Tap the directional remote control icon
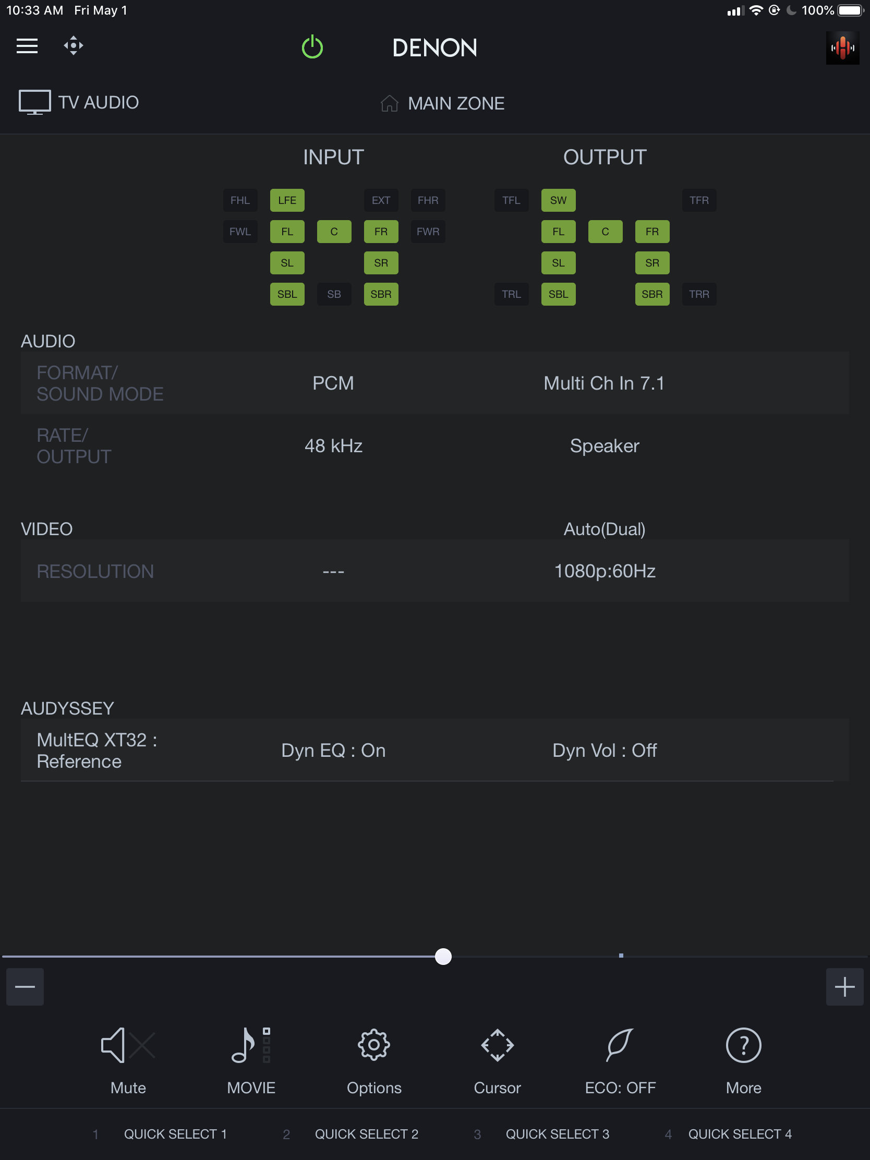Image resolution: width=870 pixels, height=1160 pixels. tap(74, 46)
